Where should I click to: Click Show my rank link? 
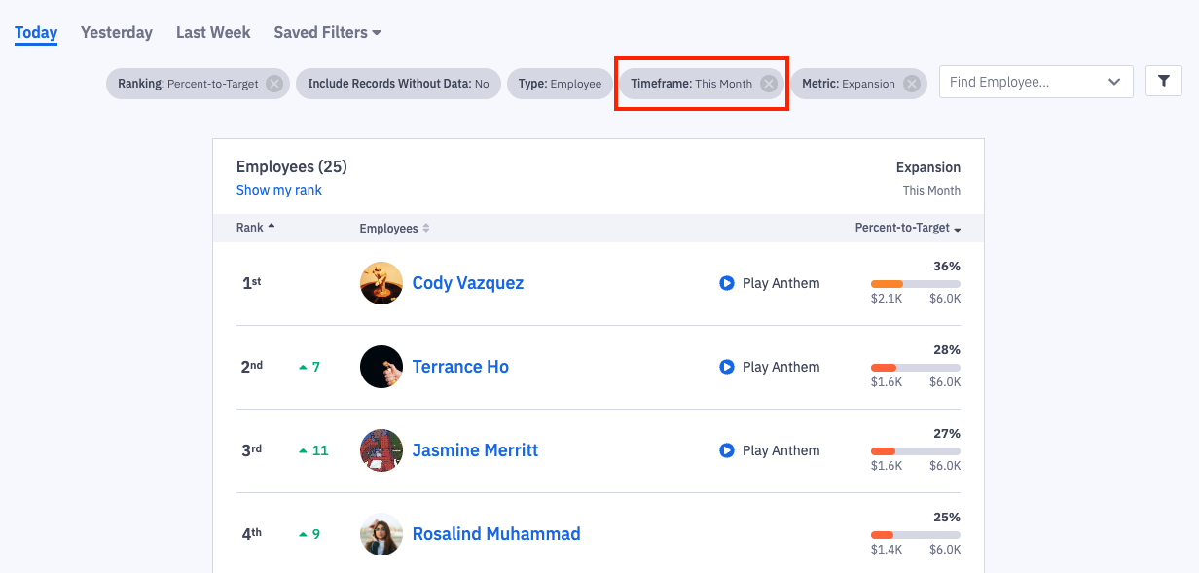[279, 190]
